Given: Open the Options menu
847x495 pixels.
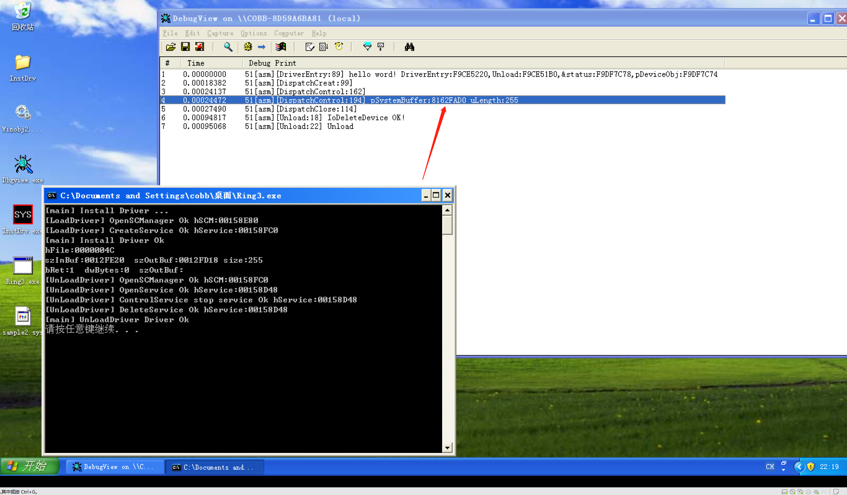Looking at the screenshot, I should click(254, 33).
